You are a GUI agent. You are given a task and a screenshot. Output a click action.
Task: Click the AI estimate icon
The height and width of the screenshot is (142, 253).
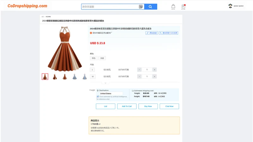[98, 97]
